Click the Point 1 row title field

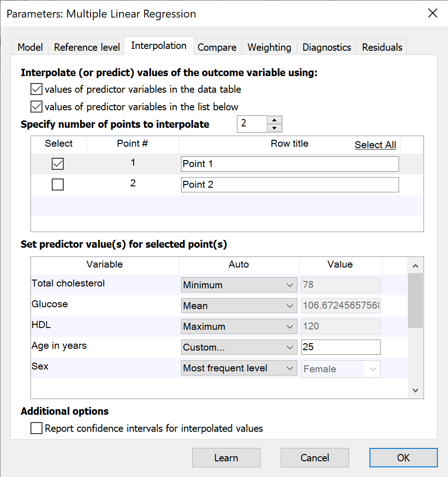point(290,164)
